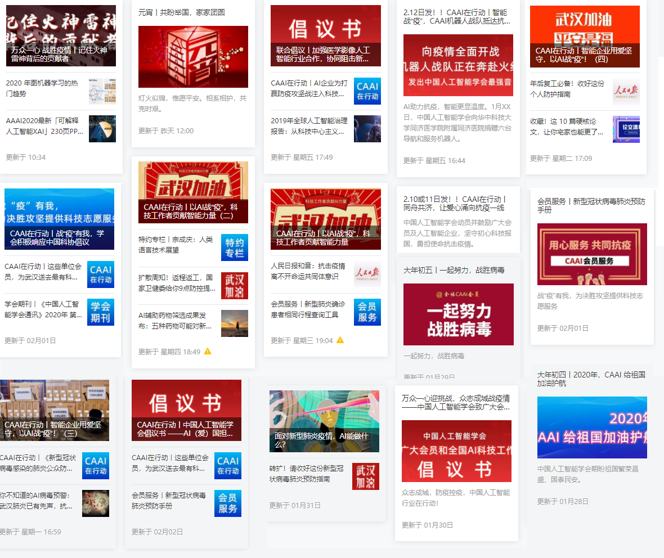
Task: Open the 一起努力 战胜病毒 banner
Action: click(x=458, y=314)
